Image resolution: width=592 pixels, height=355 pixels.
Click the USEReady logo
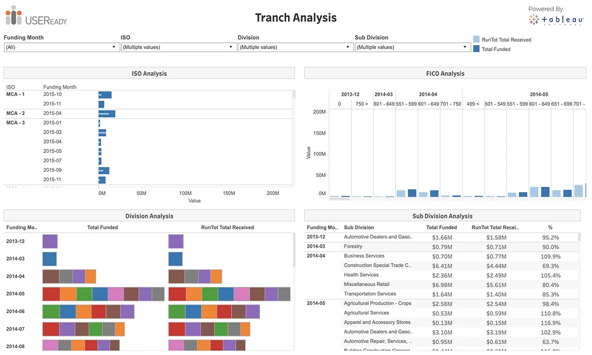[x=36, y=16]
